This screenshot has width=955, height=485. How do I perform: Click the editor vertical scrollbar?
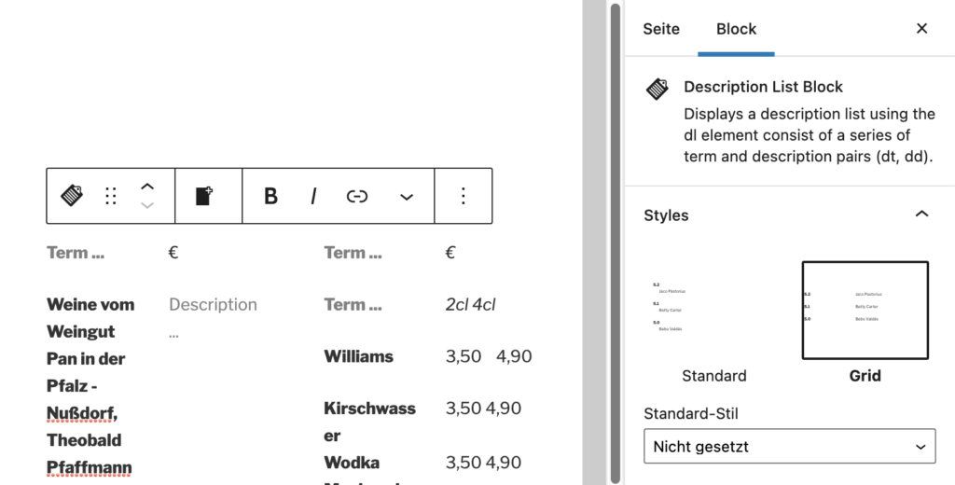616,242
